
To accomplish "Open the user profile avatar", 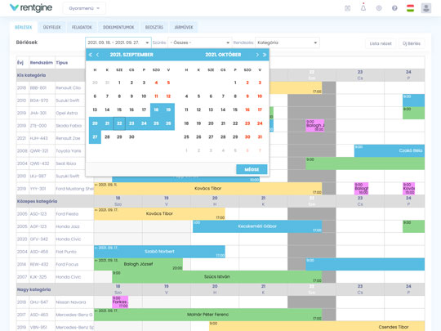I will 426,8.
